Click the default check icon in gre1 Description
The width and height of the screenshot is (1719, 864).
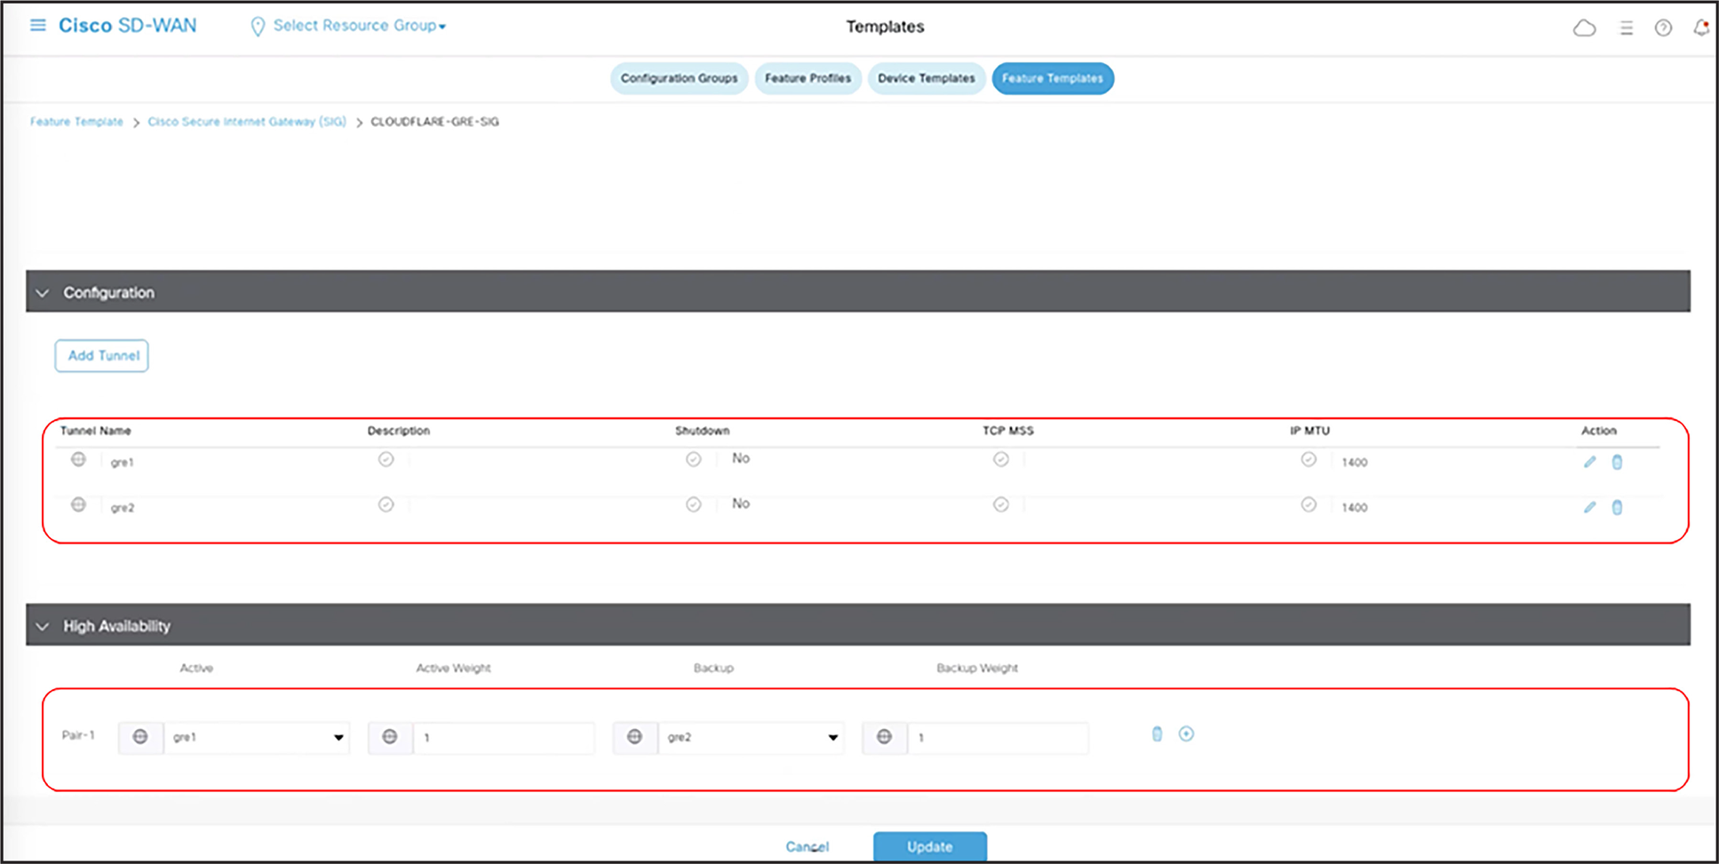[386, 459]
